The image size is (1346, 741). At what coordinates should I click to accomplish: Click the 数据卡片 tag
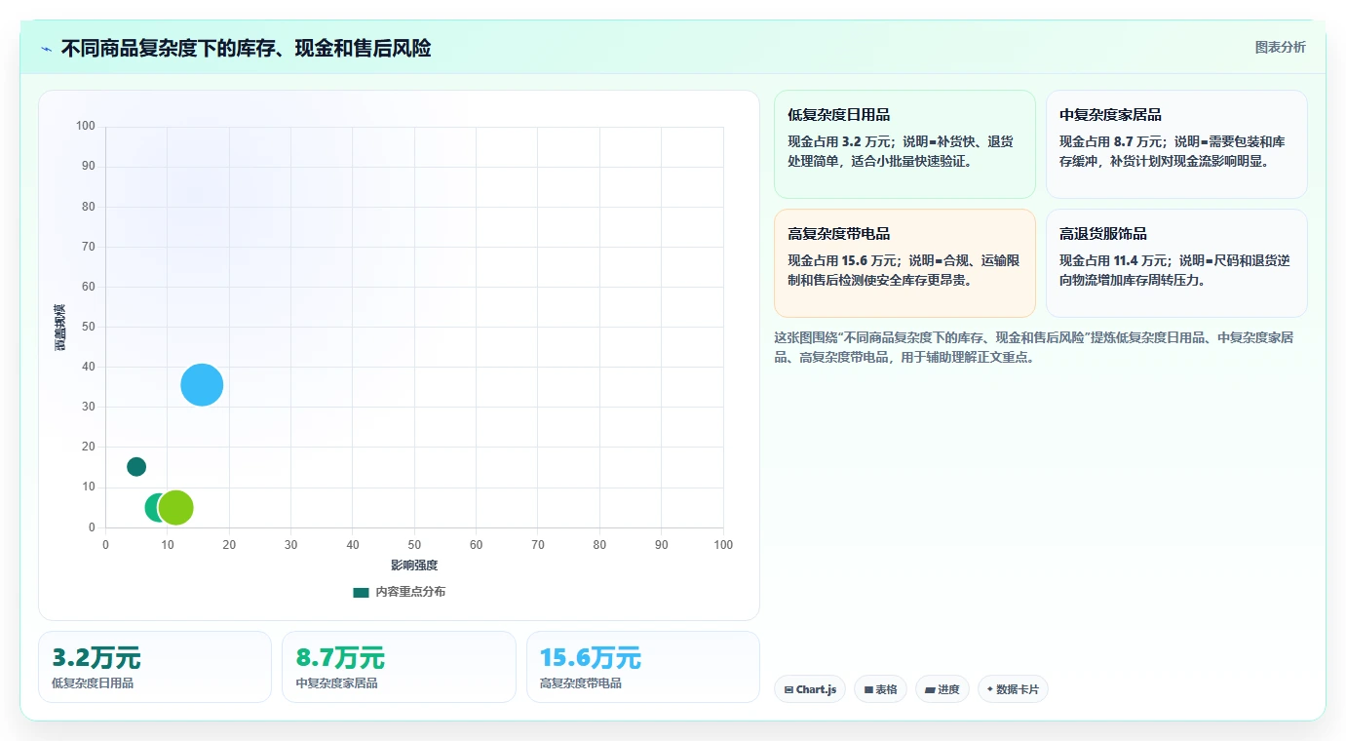pos(1013,689)
